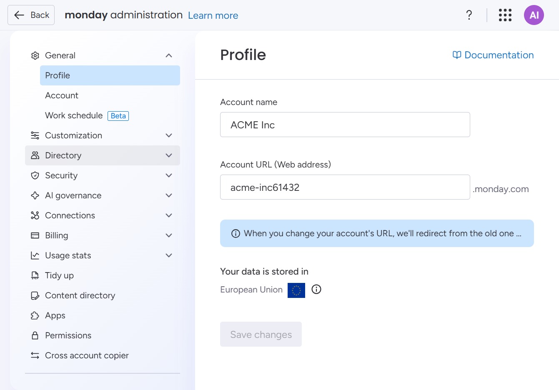Click the Directory people icon
Image resolution: width=559 pixels, height=390 pixels.
[x=35, y=155]
